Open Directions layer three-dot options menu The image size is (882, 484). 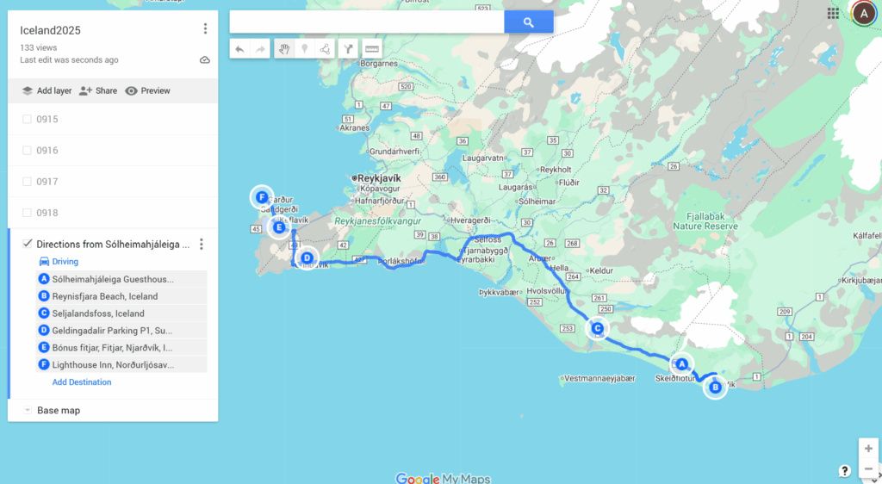pyautogui.click(x=202, y=244)
